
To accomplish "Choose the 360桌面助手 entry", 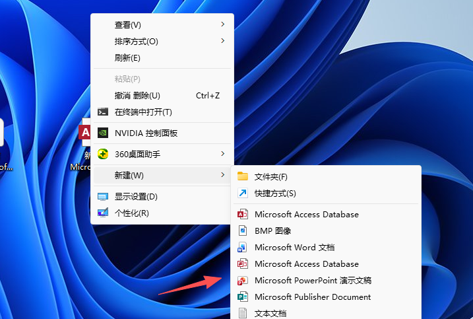I will click(x=162, y=154).
